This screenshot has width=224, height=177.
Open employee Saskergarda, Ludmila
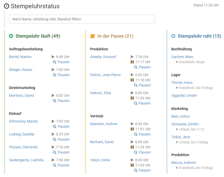click(26, 160)
